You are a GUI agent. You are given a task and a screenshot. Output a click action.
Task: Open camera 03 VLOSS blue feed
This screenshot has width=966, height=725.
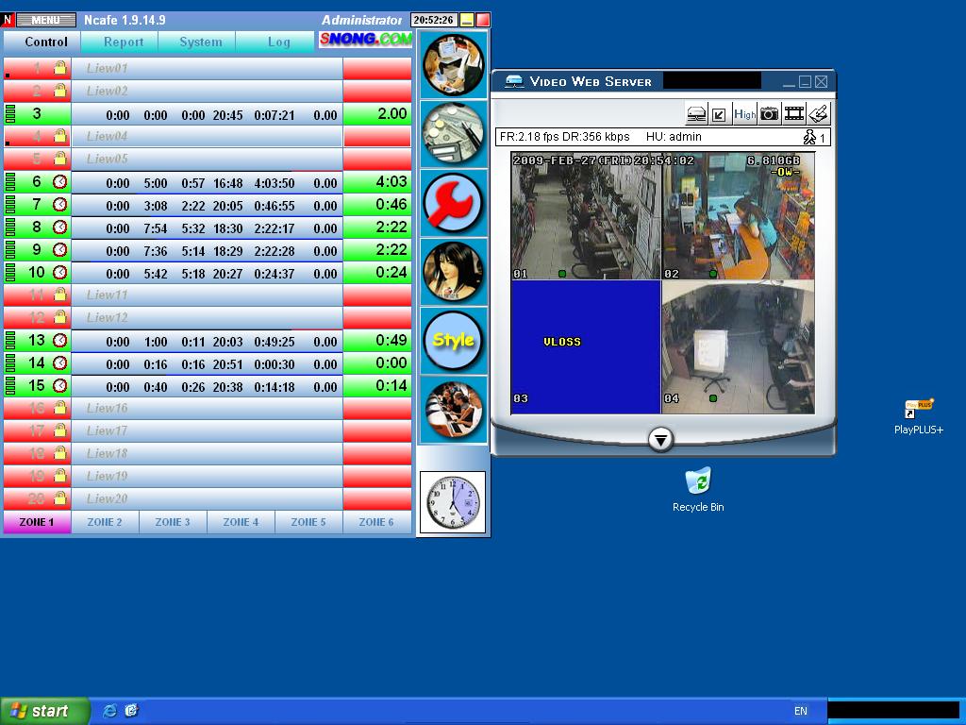point(586,347)
